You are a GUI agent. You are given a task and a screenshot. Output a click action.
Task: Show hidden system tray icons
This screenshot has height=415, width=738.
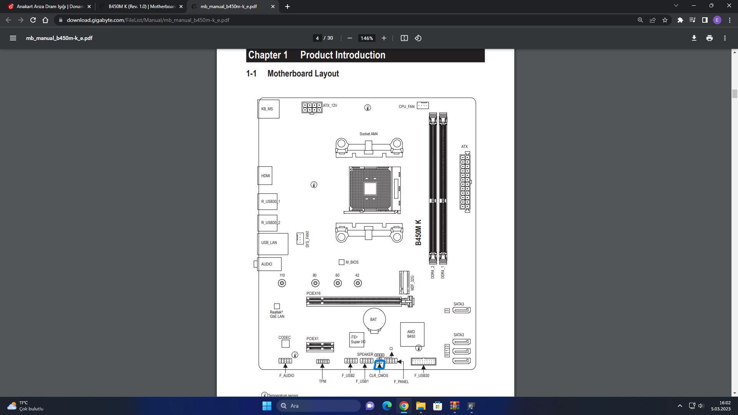pos(680,406)
